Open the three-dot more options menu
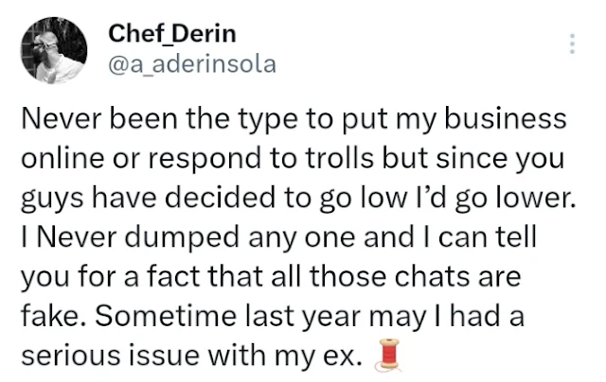 click(x=572, y=43)
